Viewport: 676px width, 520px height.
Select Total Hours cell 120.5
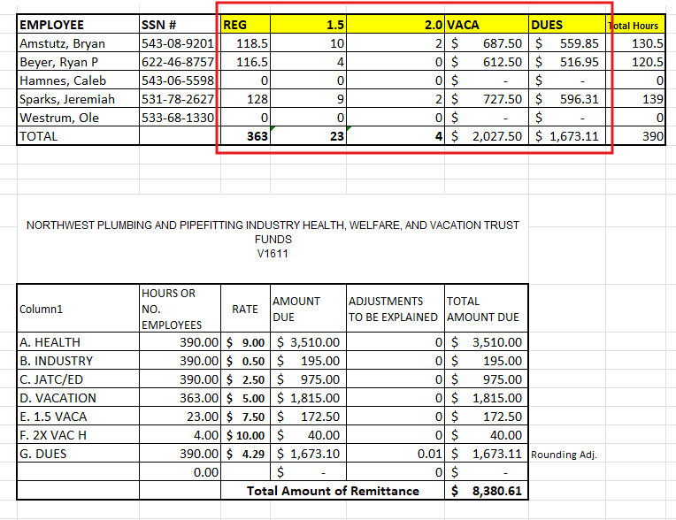tap(635, 62)
